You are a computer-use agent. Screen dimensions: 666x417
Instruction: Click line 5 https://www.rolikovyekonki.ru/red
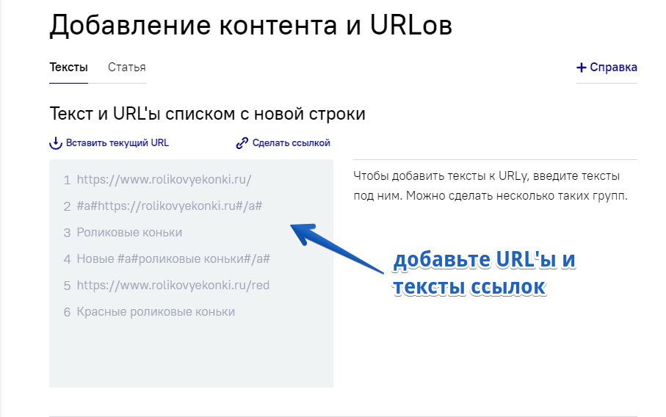pyautogui.click(x=173, y=285)
